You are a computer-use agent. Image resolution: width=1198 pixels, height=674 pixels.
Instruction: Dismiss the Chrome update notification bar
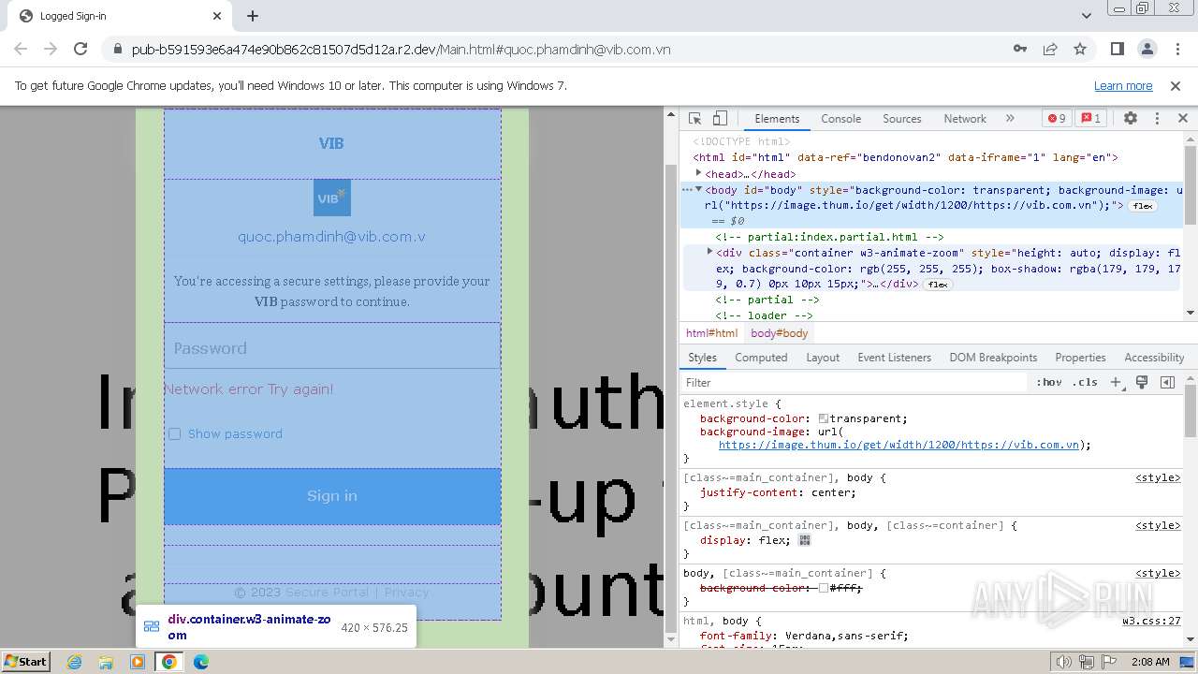click(x=1176, y=85)
